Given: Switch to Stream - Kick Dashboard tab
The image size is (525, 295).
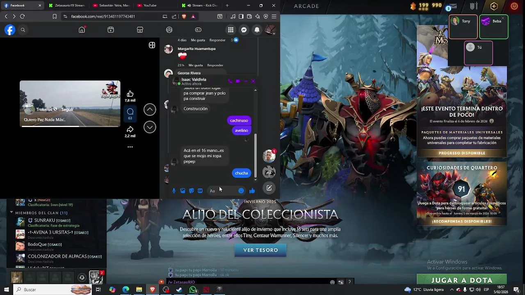Looking at the screenshot, I should 199,5.
